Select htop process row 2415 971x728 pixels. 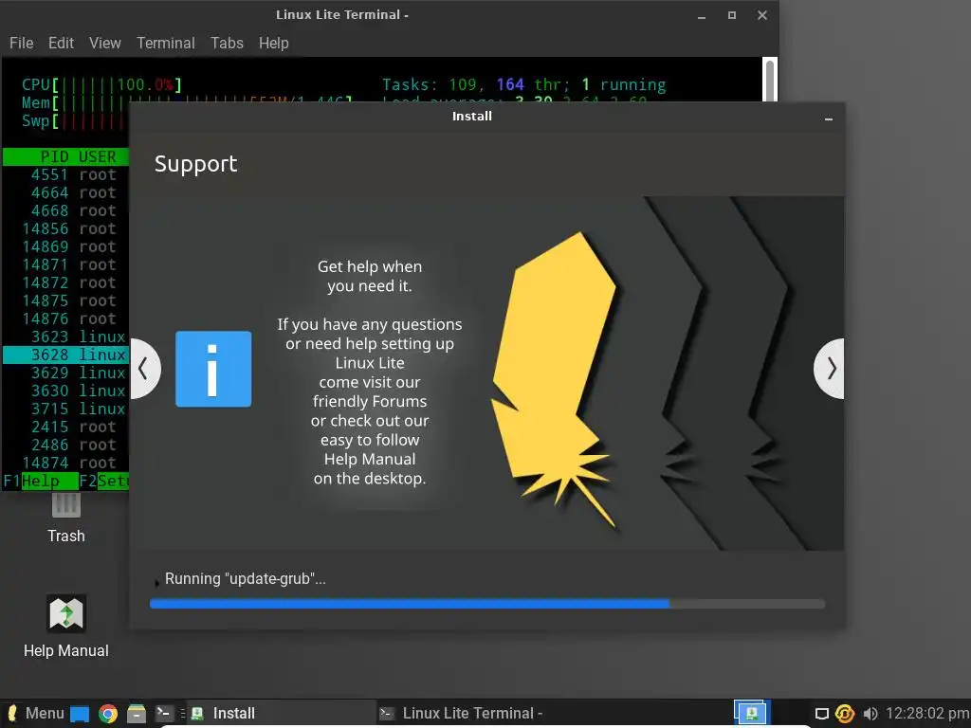click(65, 427)
